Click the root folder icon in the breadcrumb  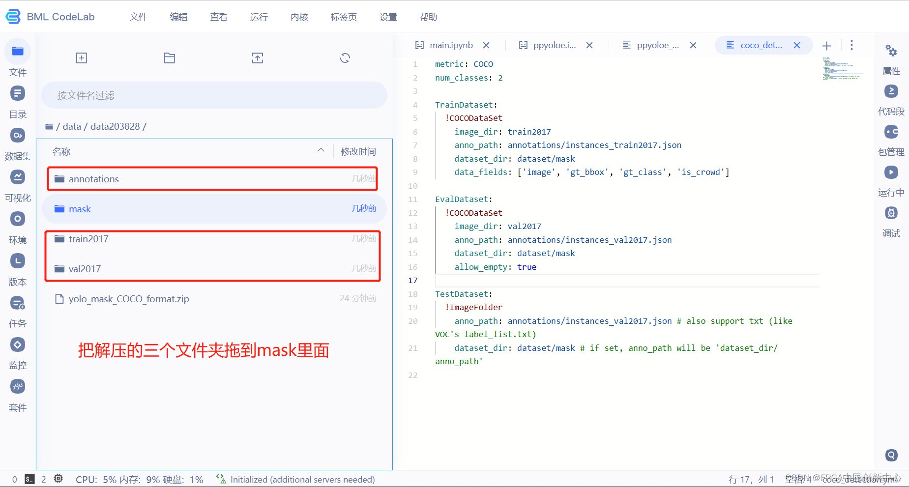tap(49, 127)
